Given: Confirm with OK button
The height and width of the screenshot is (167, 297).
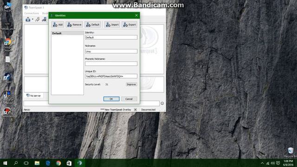Looking at the screenshot, I should pos(111,99).
